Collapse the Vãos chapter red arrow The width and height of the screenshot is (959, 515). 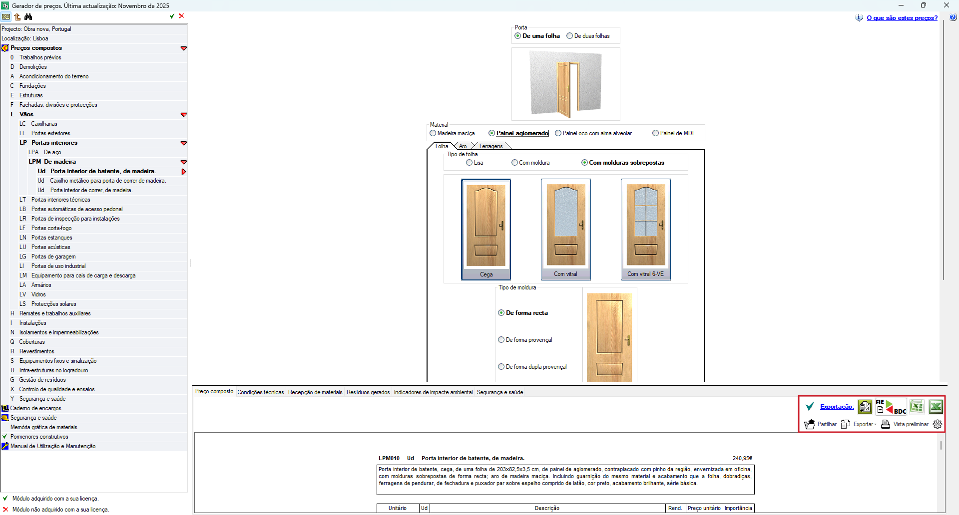point(184,115)
